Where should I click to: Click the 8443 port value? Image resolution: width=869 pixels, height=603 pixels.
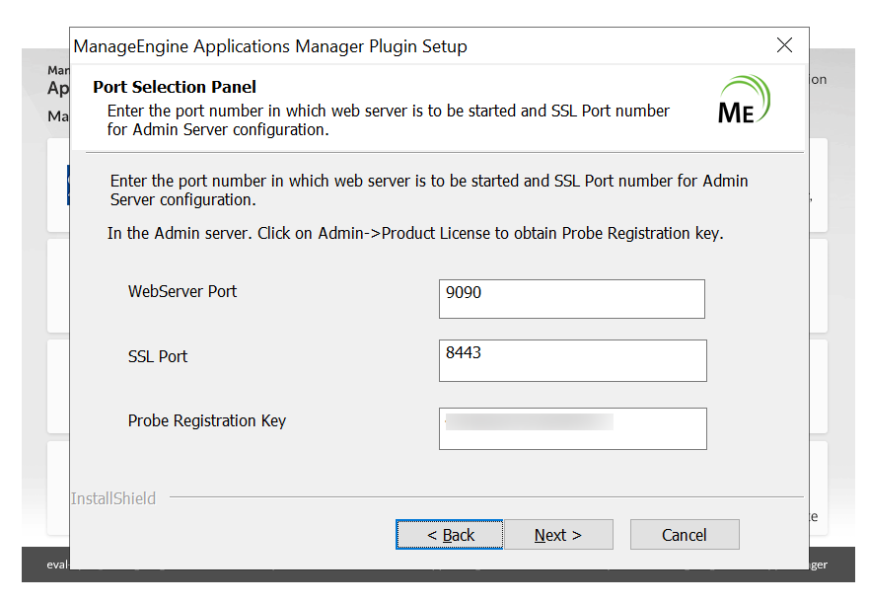[464, 352]
